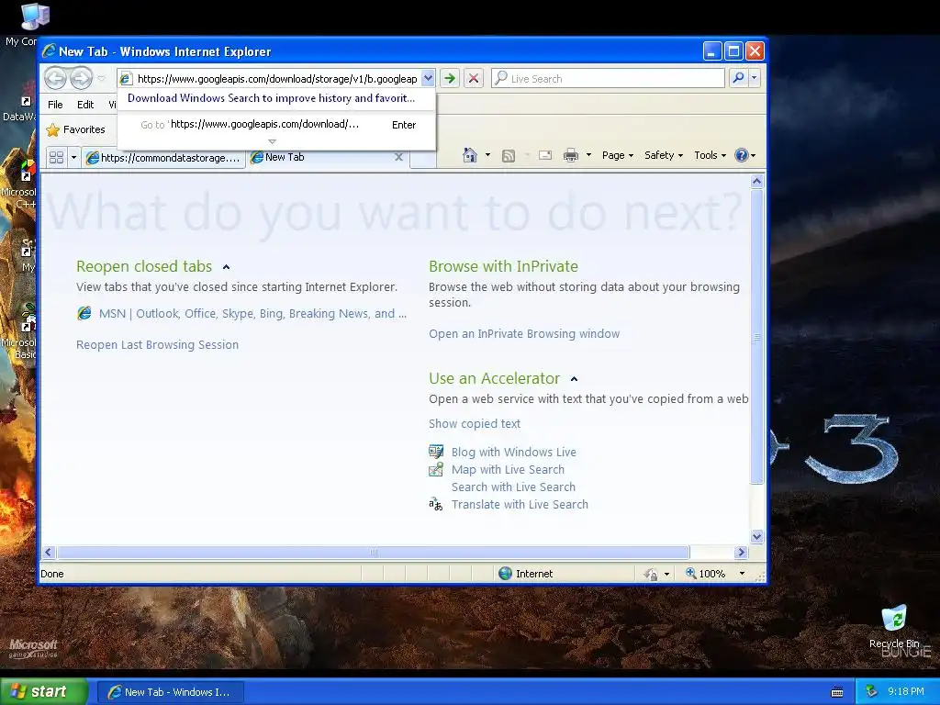Screen dimensions: 940x705
Task: Click the Blog with Windows Live icon
Action: point(436,452)
